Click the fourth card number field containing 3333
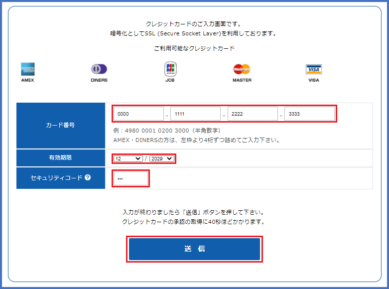The image size is (389, 289). tap(309, 114)
